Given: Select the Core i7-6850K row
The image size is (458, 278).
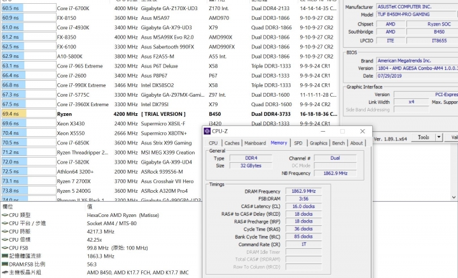Looking at the screenshot, I should click(x=101, y=142).
